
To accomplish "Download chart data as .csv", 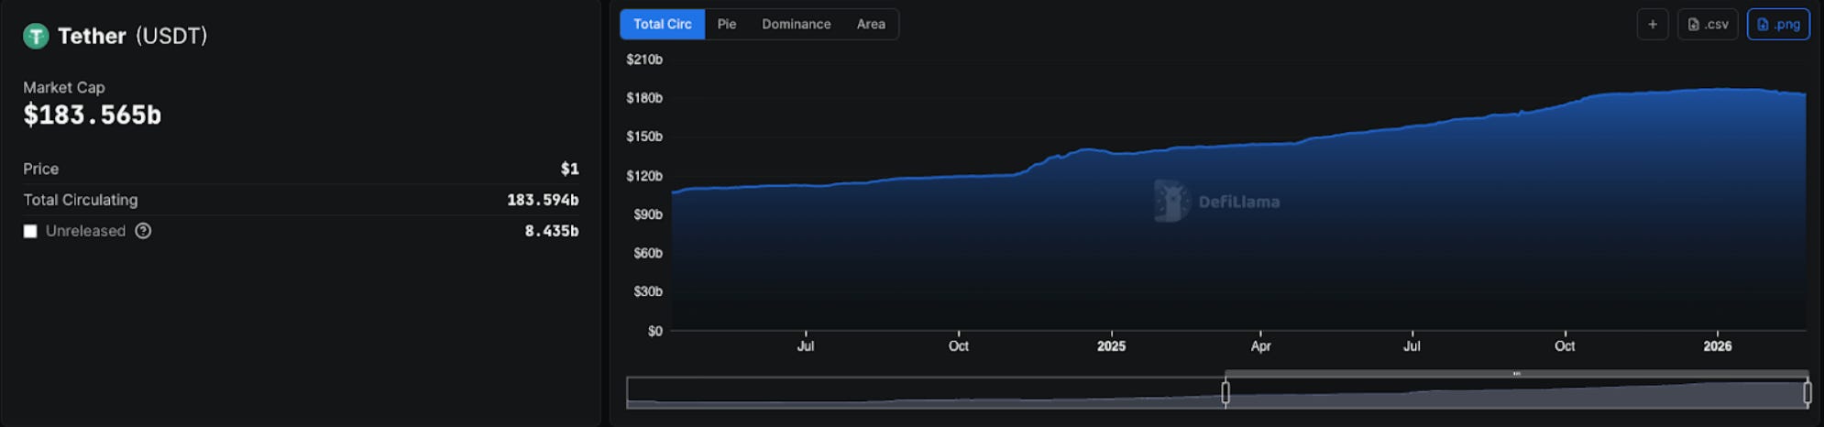I will click(1708, 25).
